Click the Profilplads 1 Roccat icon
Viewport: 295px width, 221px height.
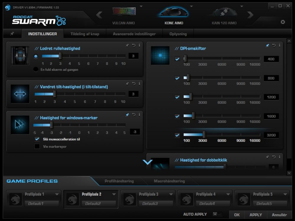pos(16,199)
